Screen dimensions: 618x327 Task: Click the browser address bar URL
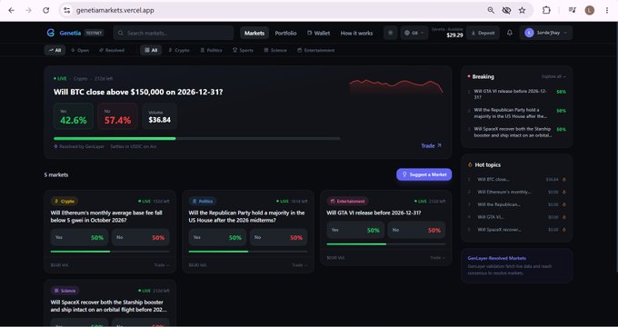(x=115, y=10)
